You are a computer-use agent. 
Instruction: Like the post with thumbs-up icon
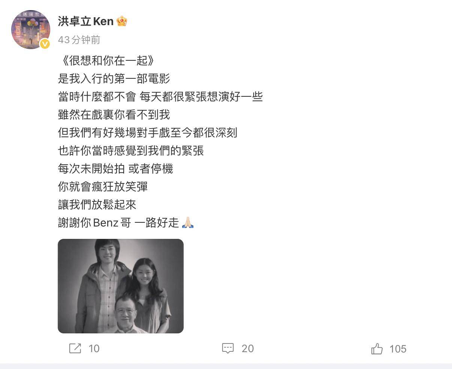coord(377,349)
